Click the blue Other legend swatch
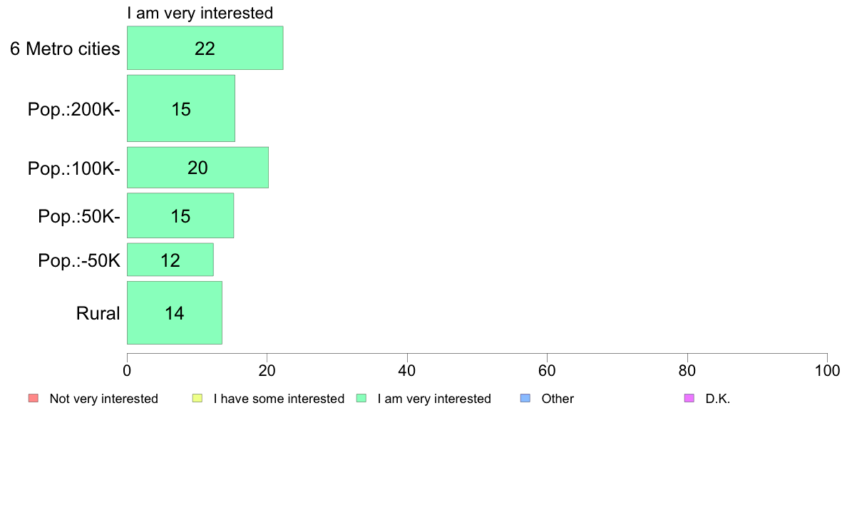This screenshot has height=525, width=847. point(525,398)
